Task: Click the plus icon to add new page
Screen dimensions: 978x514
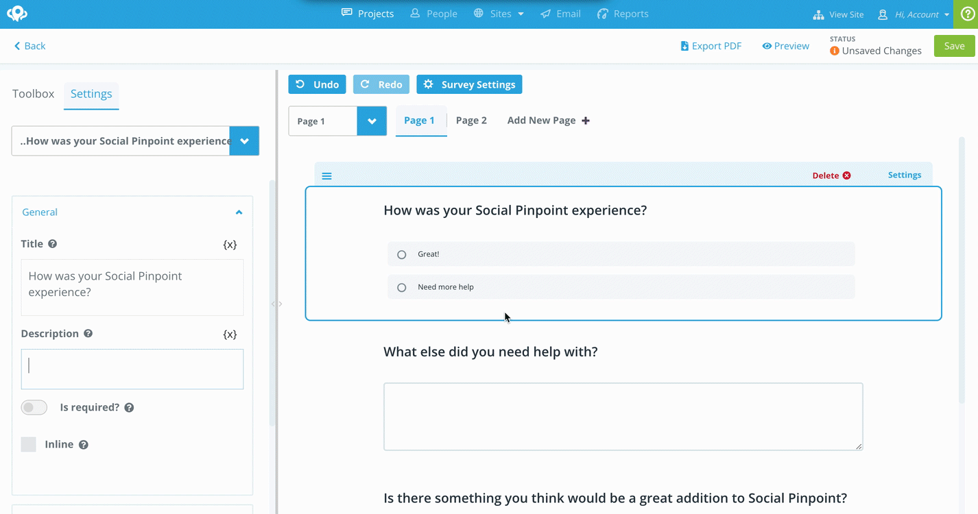Action: 586,121
